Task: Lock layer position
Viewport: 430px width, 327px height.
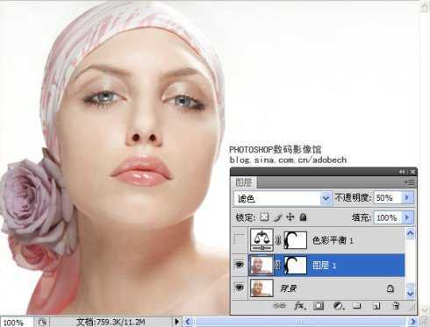Action: click(x=290, y=217)
